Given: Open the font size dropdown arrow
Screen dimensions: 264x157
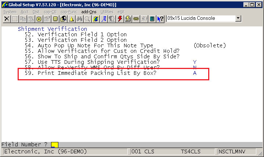Looking at the screenshot, I should pos(238,18).
